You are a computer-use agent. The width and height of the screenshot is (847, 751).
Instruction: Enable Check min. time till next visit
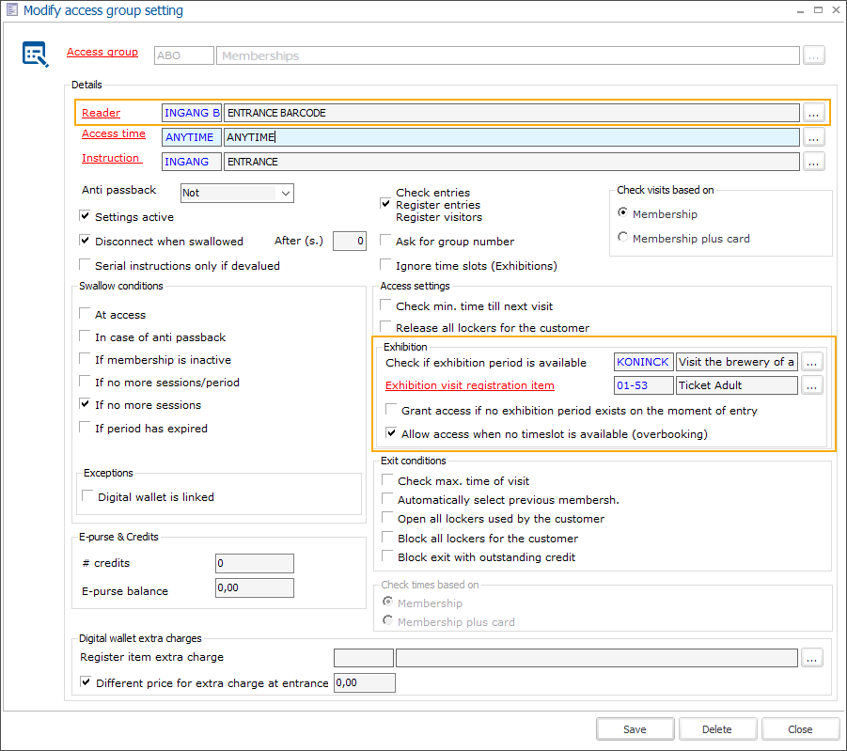tap(385, 305)
